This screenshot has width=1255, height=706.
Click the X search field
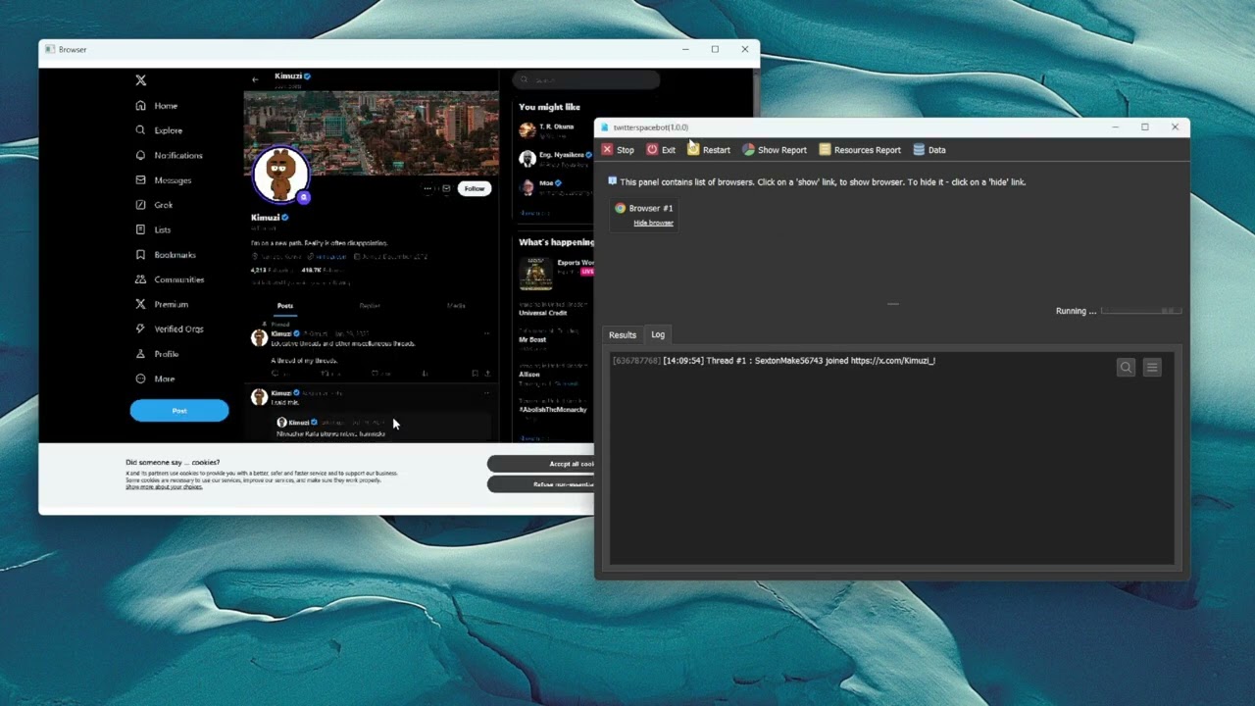point(586,79)
